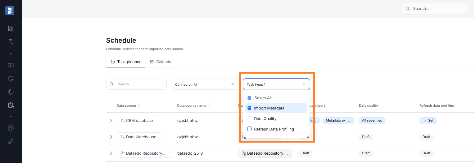Click qzjxbhbfnz name in Data Warehouse row
Viewport: 474px width, 163px height.
187,137
